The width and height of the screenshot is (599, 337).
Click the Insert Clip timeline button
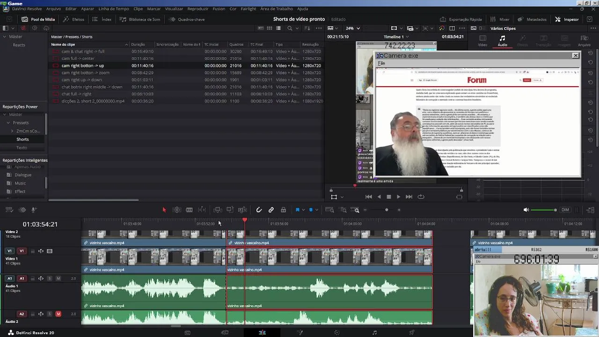point(218,210)
